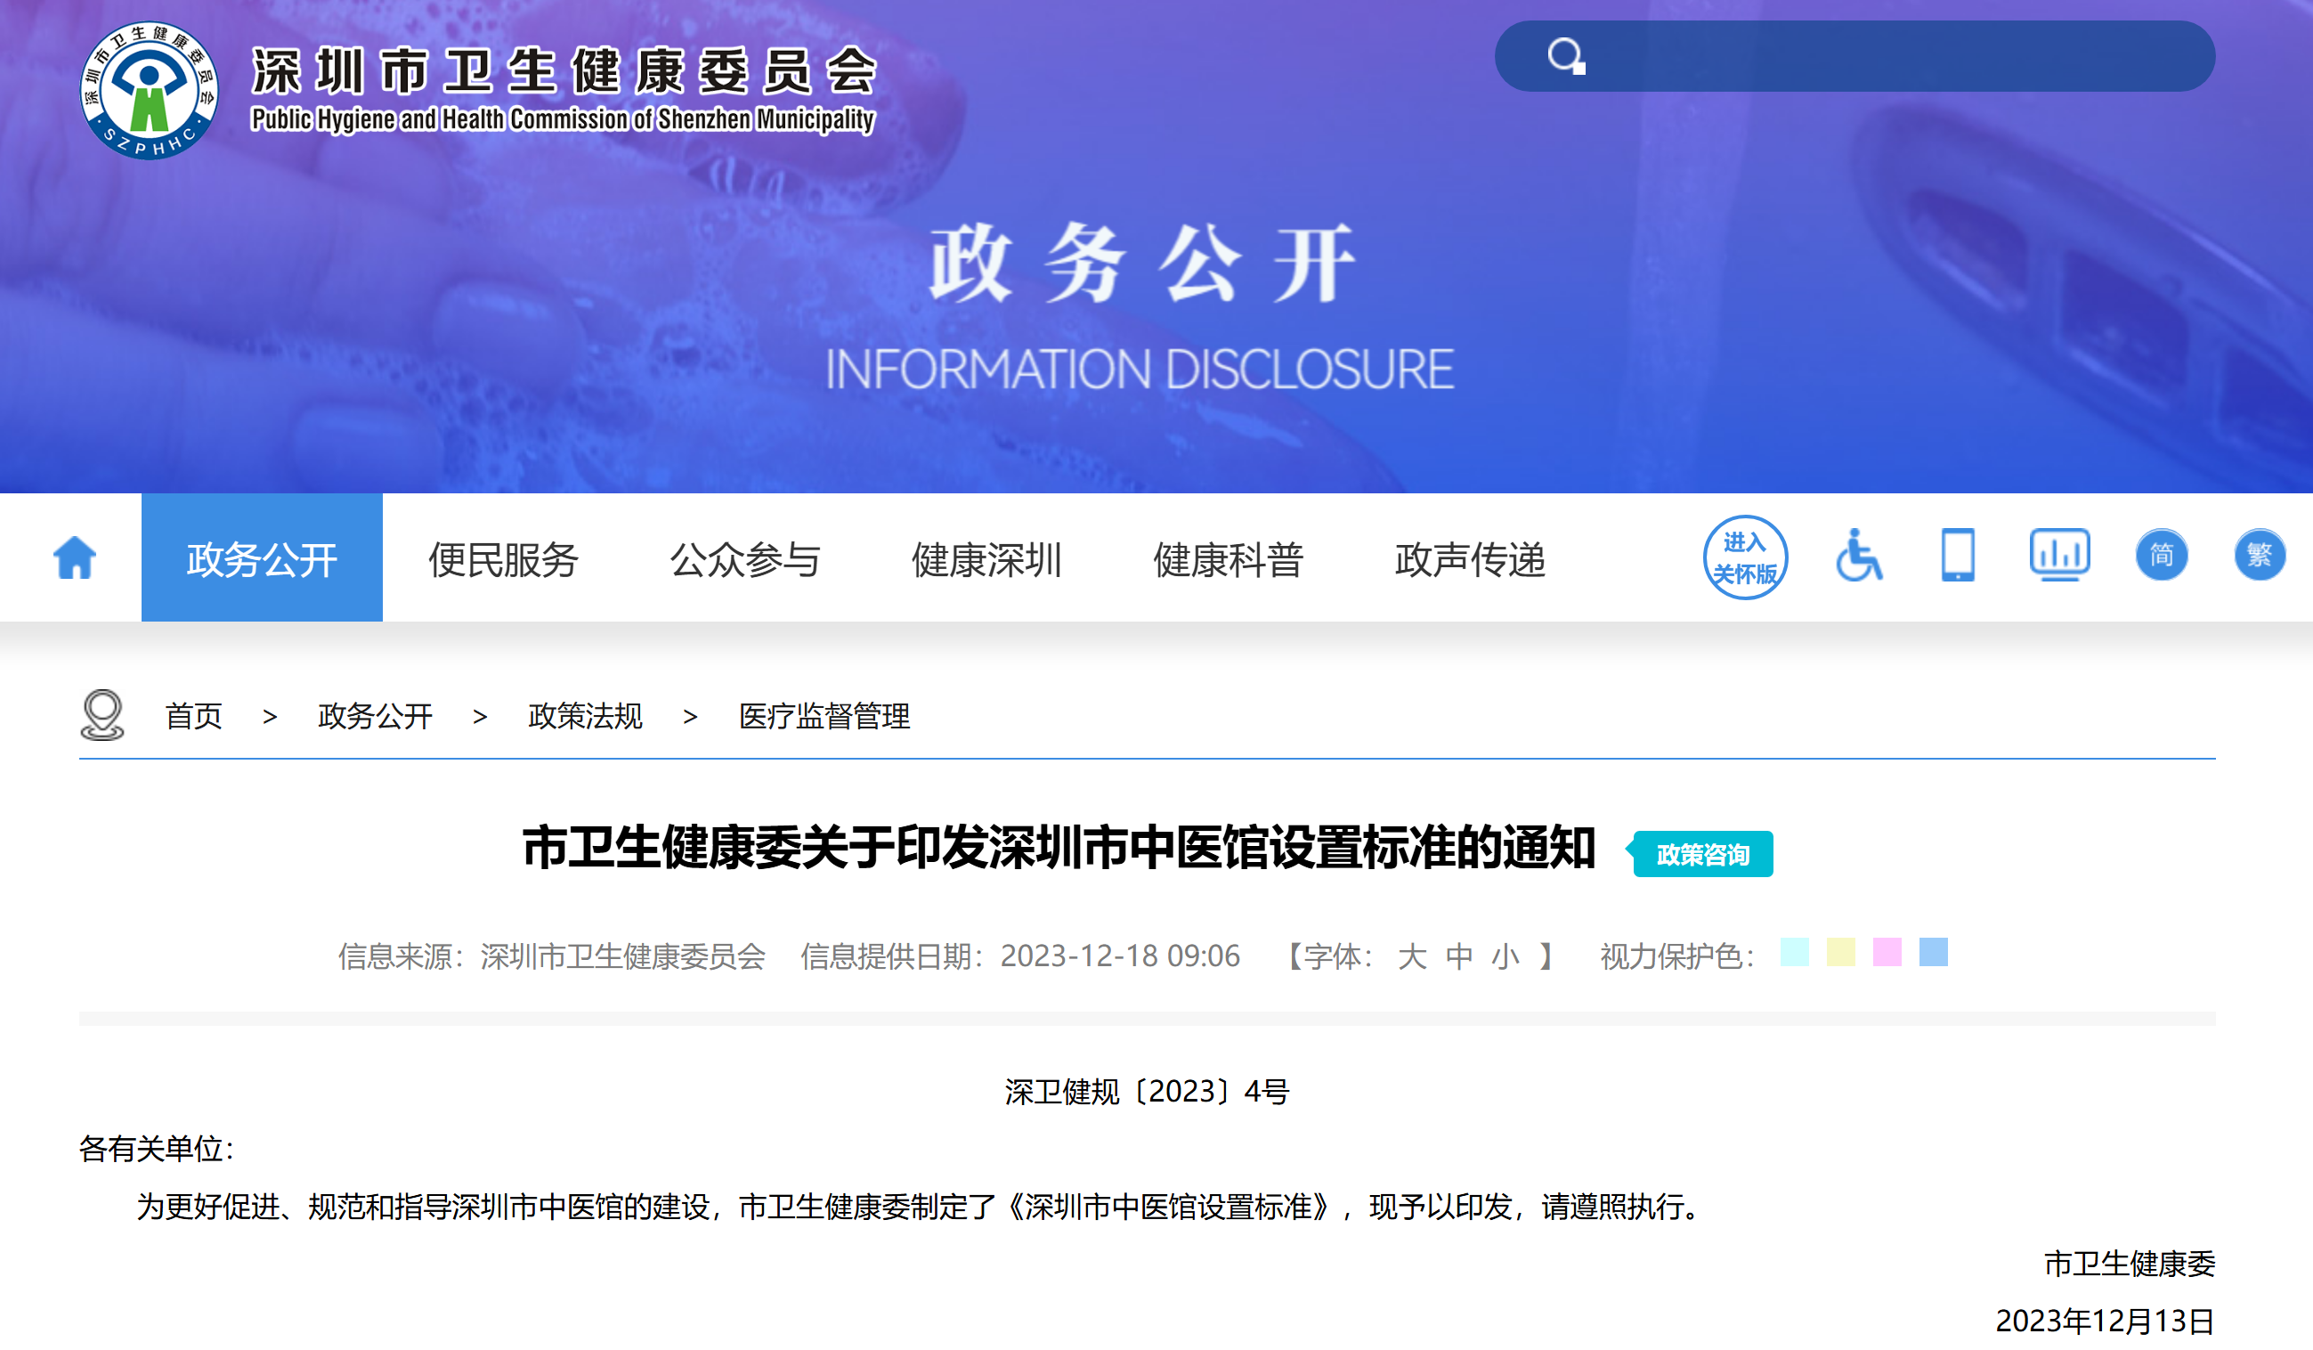Open the 便民服务 navigation menu
This screenshot has height=1350, width=2313.
503,559
